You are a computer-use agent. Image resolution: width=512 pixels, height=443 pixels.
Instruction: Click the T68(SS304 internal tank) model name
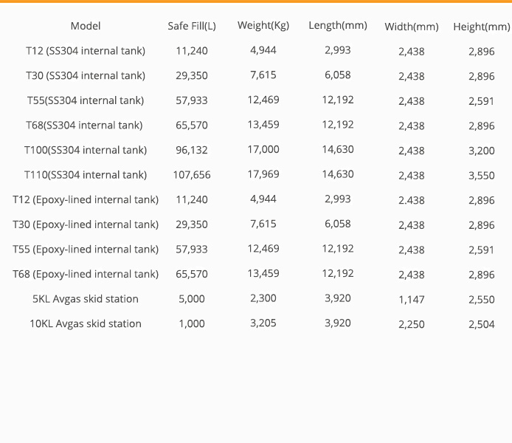[x=84, y=126]
